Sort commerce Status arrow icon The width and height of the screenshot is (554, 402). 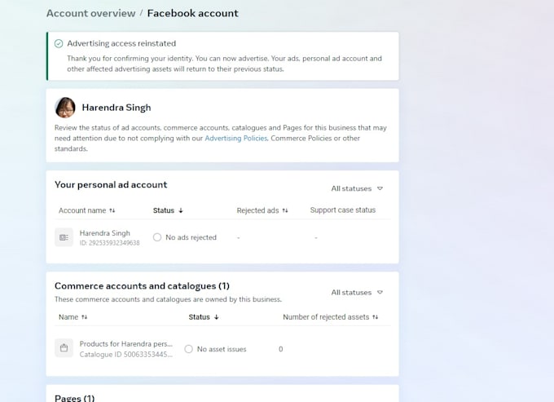pos(216,317)
